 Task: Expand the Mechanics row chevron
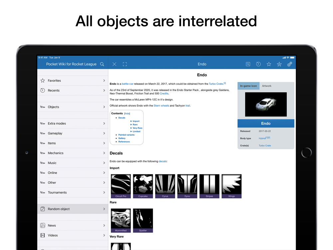104,153
